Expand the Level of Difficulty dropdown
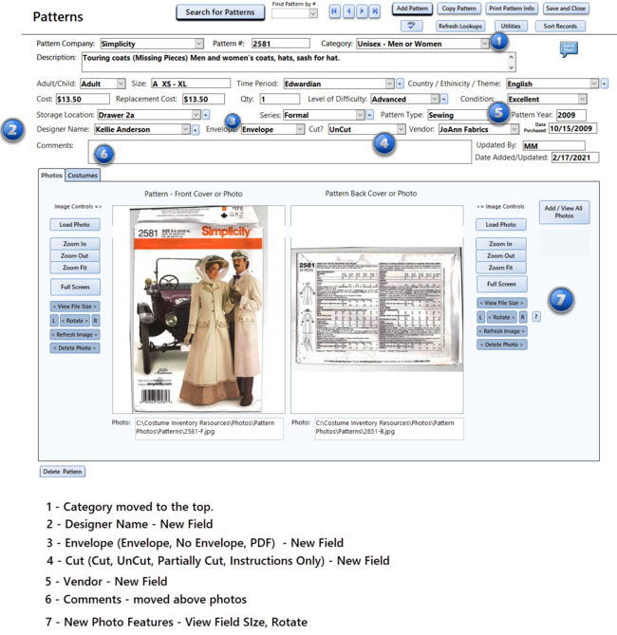 coord(435,100)
